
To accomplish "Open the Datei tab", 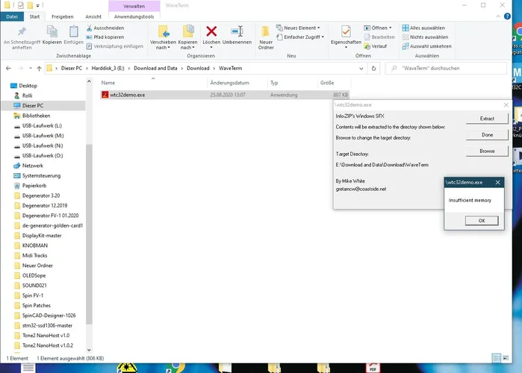I will point(13,16).
